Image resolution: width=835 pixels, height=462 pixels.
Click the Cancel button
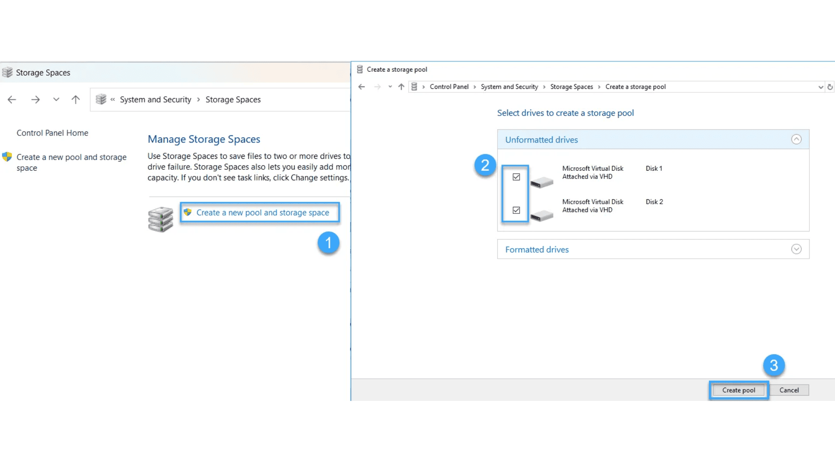pyautogui.click(x=789, y=390)
